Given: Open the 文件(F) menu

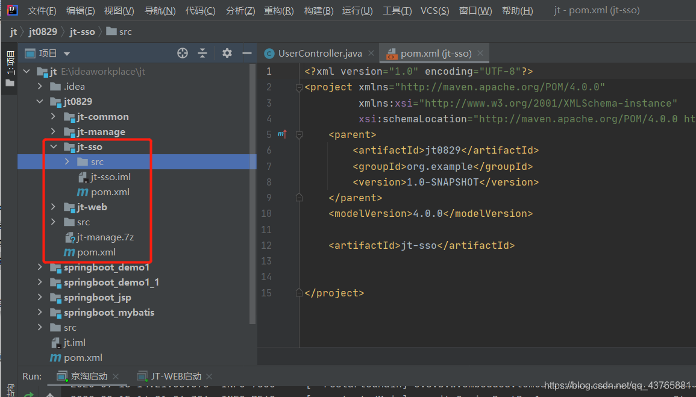Looking at the screenshot, I should coord(42,11).
